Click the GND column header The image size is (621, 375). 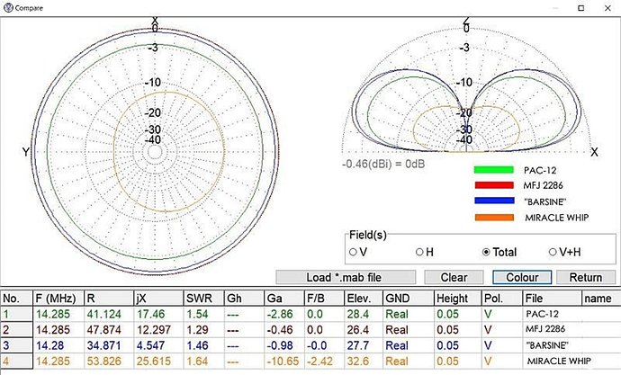click(x=409, y=299)
